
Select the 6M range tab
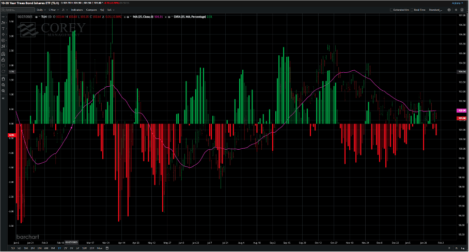click(46, 248)
